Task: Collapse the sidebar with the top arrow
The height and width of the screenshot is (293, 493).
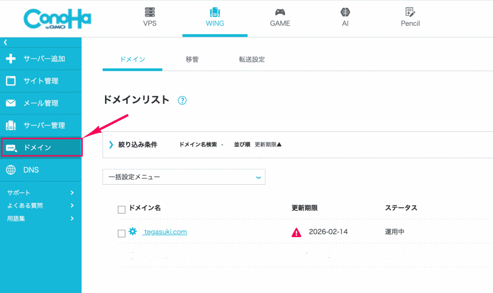Action: coord(6,42)
